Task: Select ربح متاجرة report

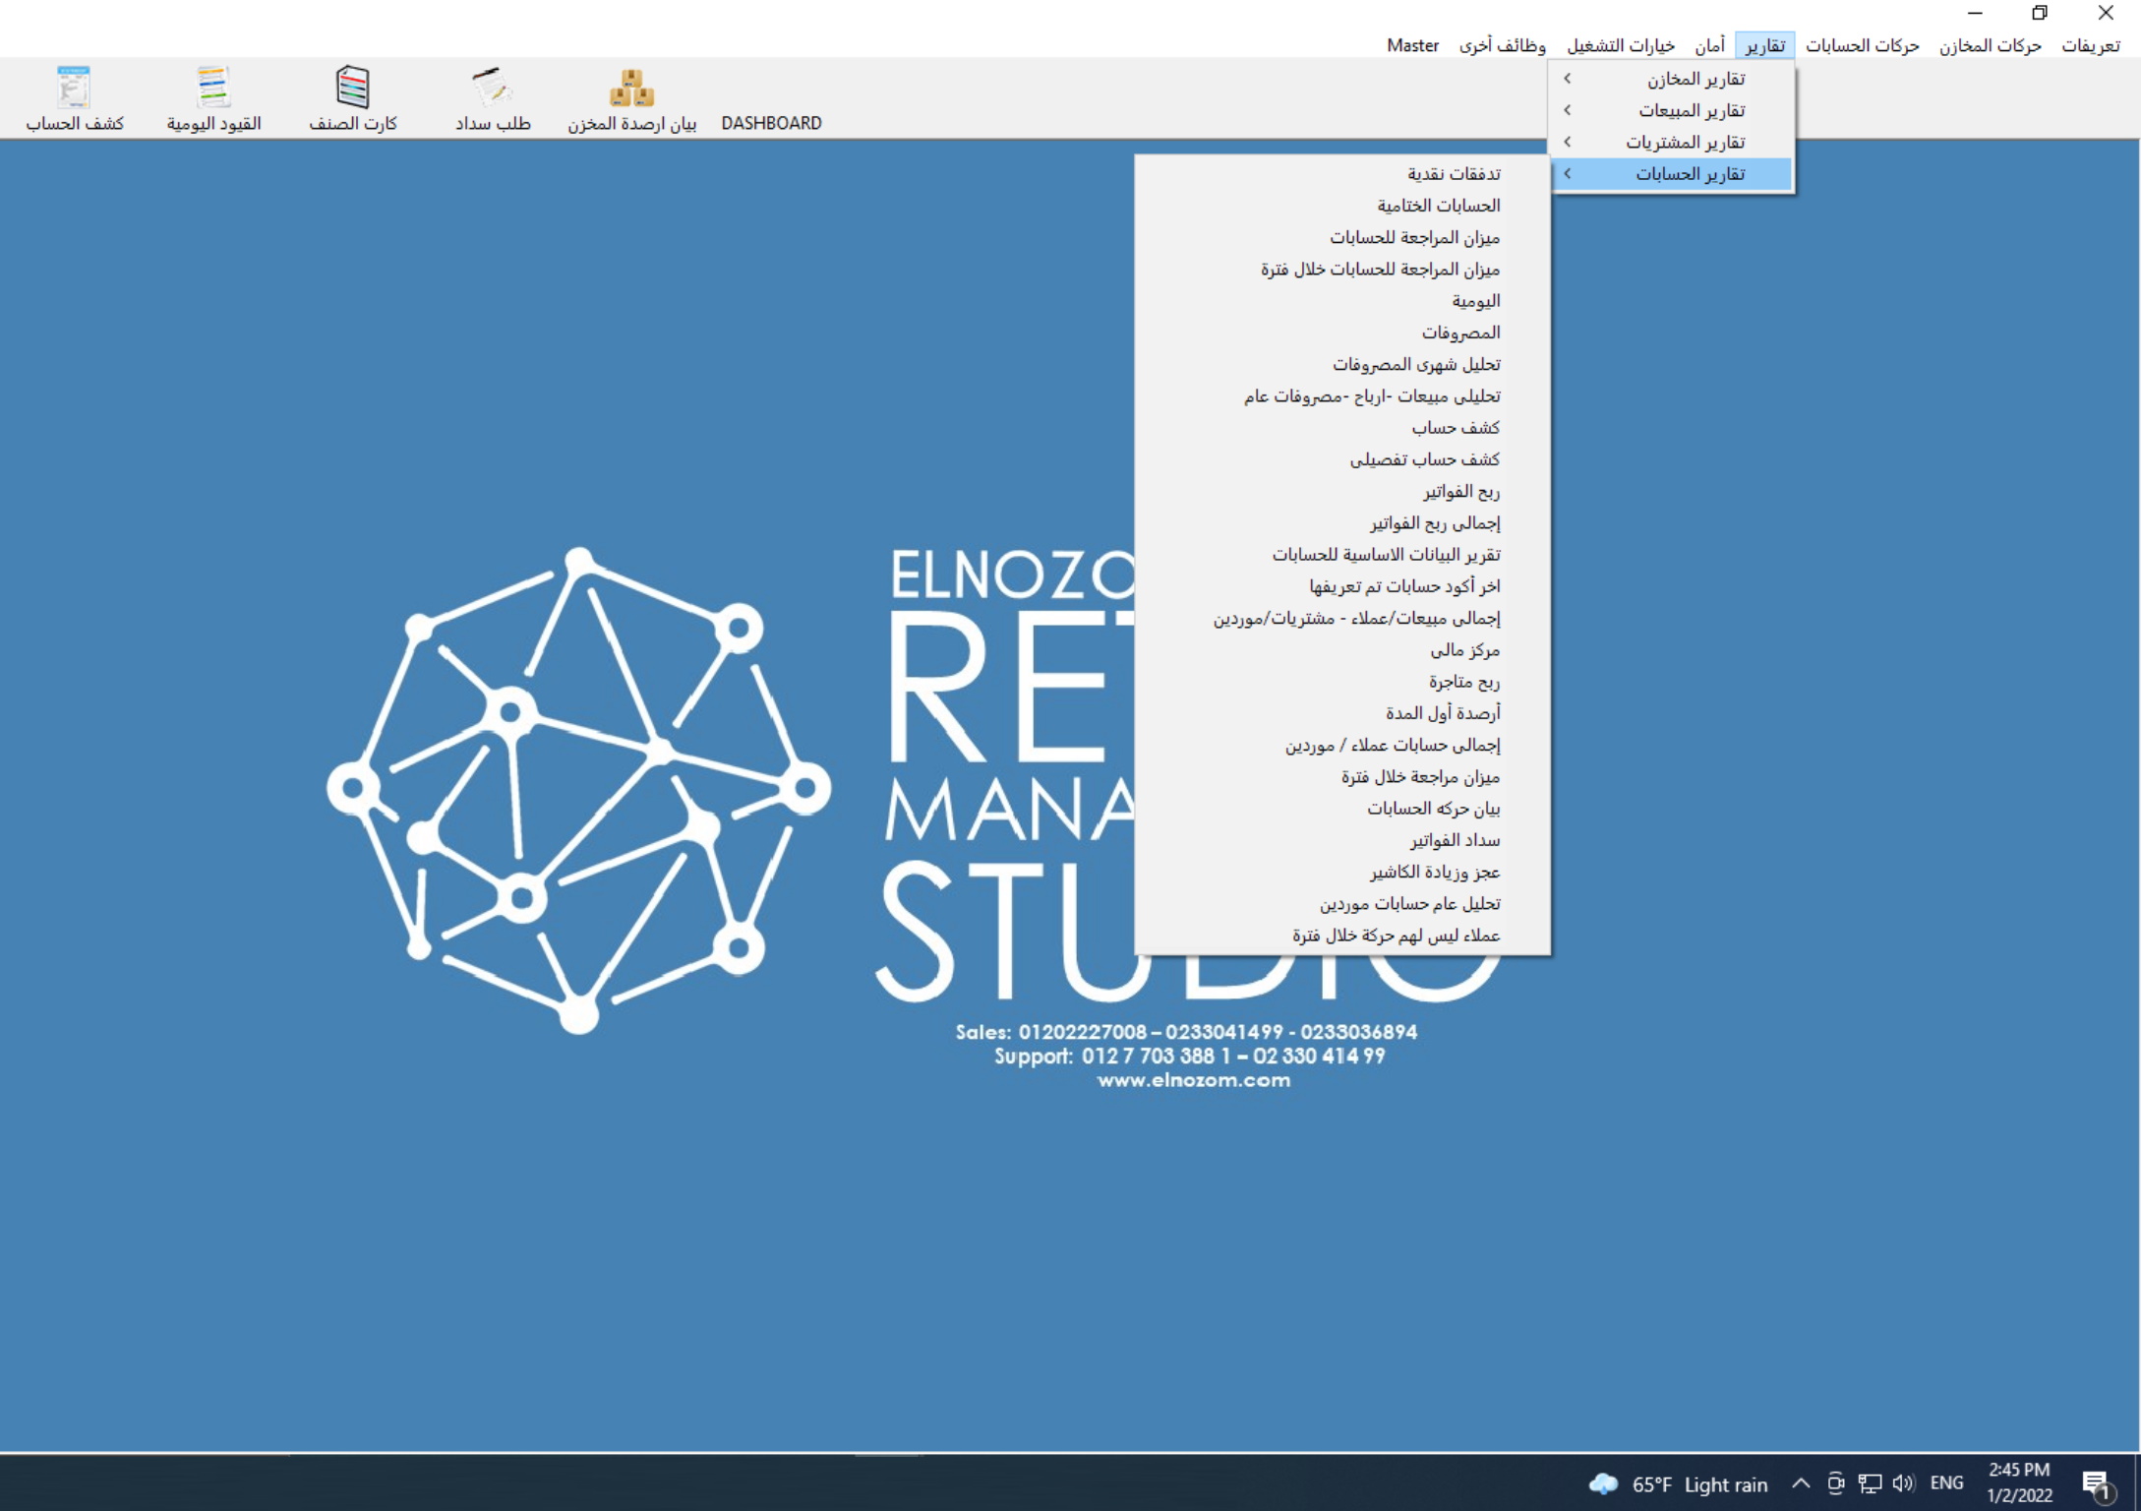Action: (1343, 682)
